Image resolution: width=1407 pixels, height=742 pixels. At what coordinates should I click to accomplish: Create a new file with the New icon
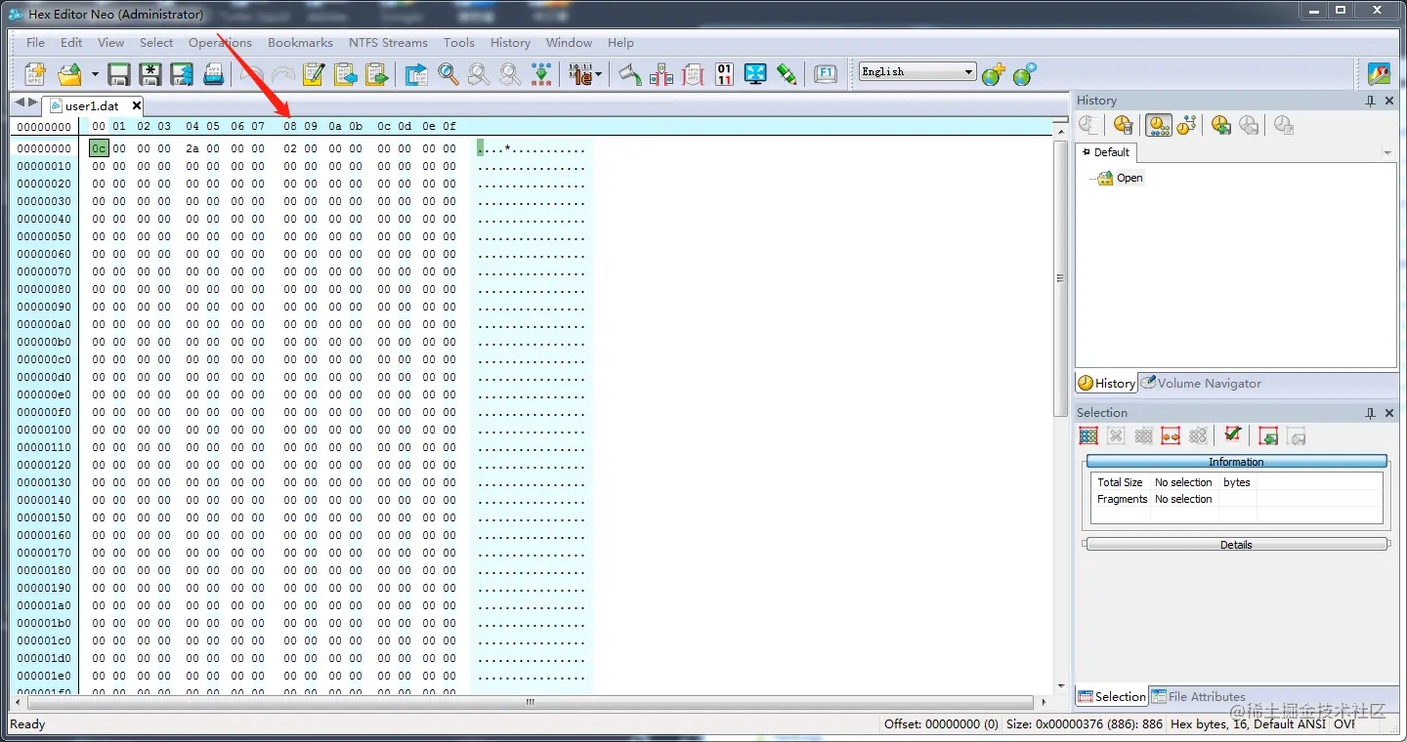click(35, 74)
